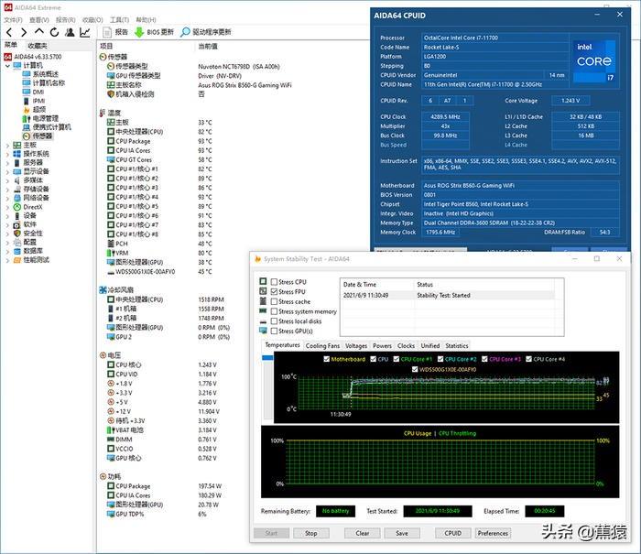Switch to the Statistics tab
641x554 pixels.
pyautogui.click(x=457, y=346)
